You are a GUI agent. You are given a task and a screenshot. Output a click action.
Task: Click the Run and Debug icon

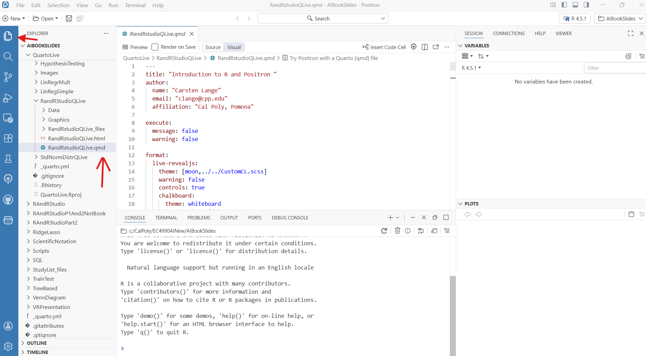coord(8,98)
